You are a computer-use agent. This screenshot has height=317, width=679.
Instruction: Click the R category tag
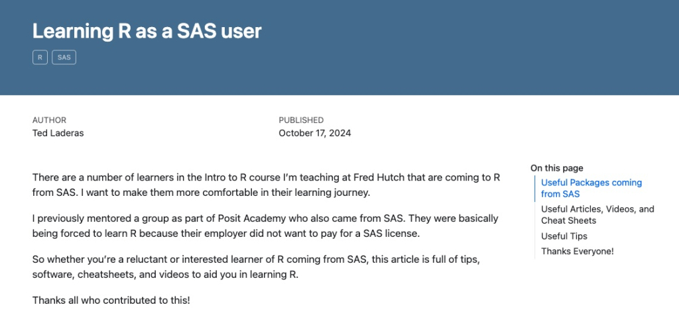click(x=40, y=57)
